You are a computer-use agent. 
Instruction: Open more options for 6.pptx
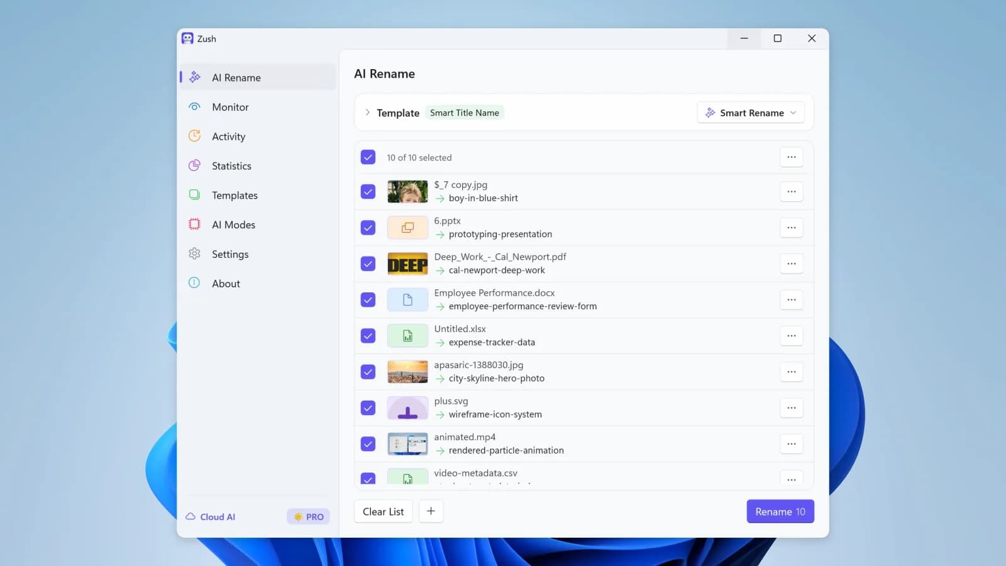(x=792, y=228)
